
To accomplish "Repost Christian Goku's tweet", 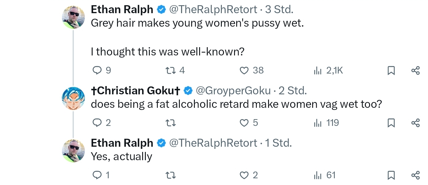I will (x=170, y=123).
